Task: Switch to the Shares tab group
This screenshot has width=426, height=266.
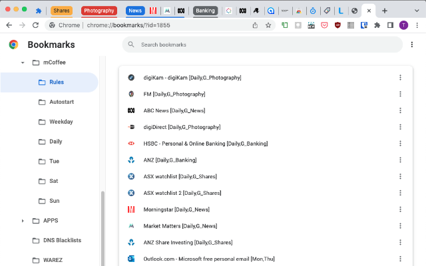Action: (x=61, y=11)
